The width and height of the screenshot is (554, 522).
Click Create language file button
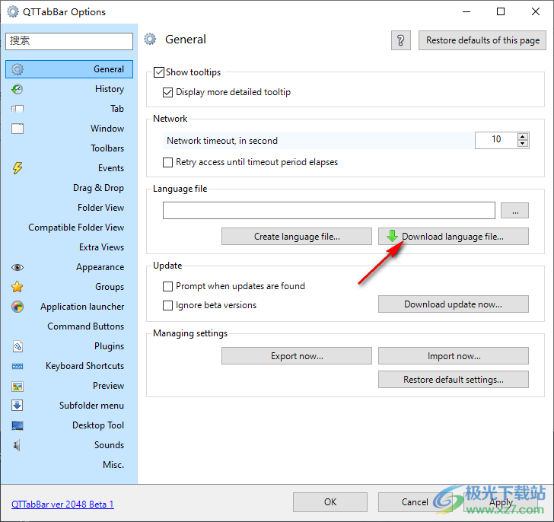tap(297, 237)
